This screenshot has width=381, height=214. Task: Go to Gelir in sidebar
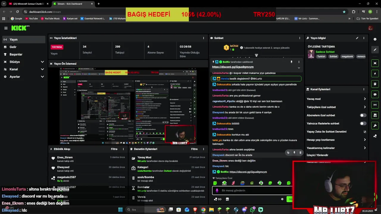point(23,47)
